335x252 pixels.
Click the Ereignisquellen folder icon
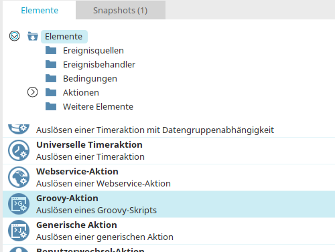51,50
